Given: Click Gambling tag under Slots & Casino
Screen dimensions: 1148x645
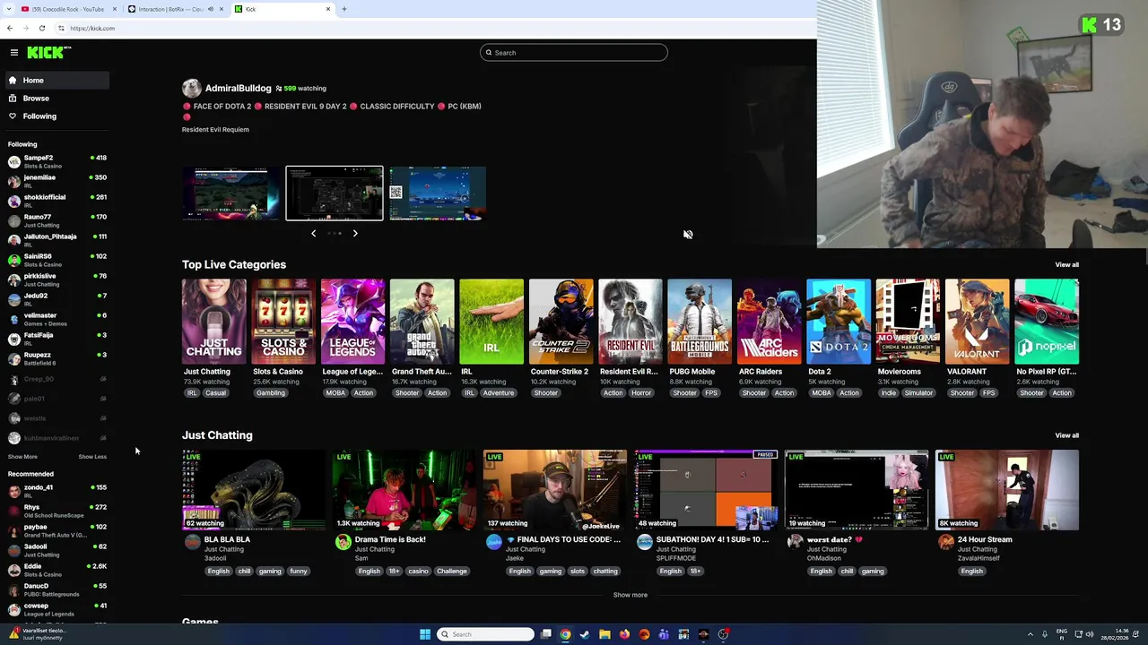Looking at the screenshot, I should pos(270,393).
